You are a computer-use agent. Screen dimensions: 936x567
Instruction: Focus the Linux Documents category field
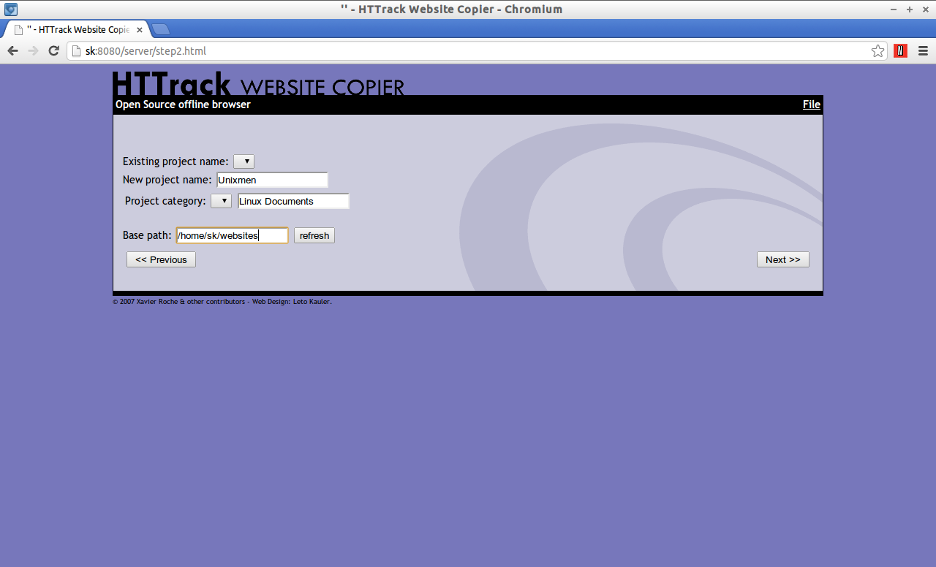(x=293, y=201)
